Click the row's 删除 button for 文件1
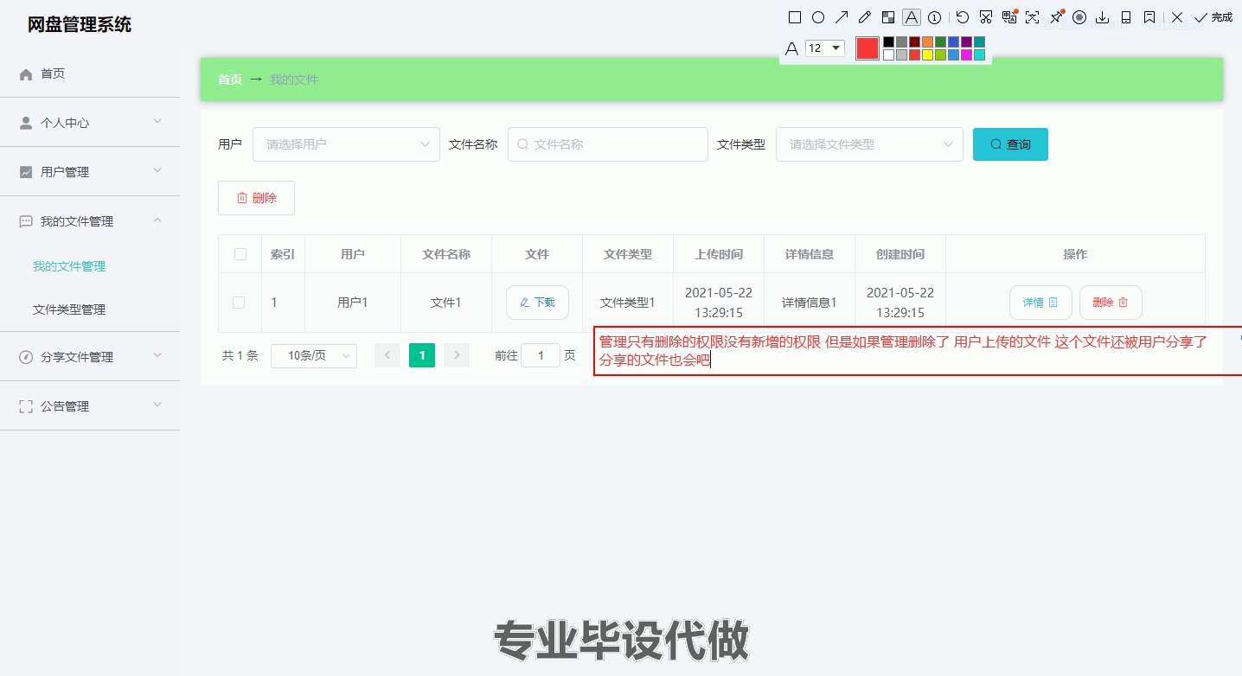Image resolution: width=1242 pixels, height=676 pixels. 1111,303
